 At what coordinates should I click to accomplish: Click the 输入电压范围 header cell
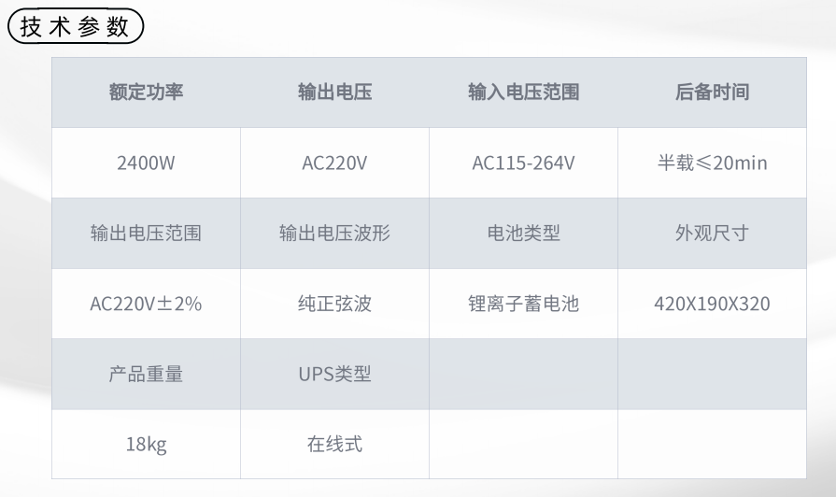click(x=524, y=92)
